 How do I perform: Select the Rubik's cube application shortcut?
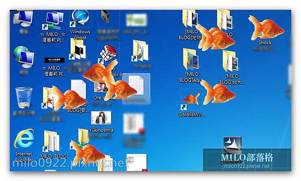(108, 54)
